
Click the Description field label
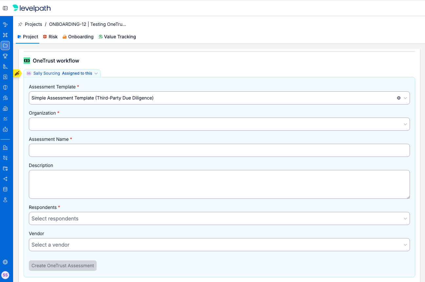point(41,165)
